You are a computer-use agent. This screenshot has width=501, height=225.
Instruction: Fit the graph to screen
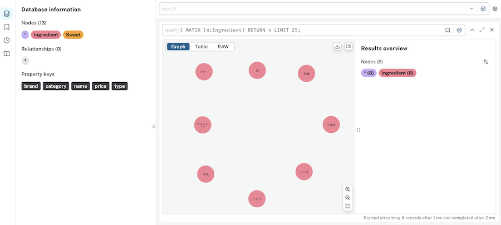point(347,206)
